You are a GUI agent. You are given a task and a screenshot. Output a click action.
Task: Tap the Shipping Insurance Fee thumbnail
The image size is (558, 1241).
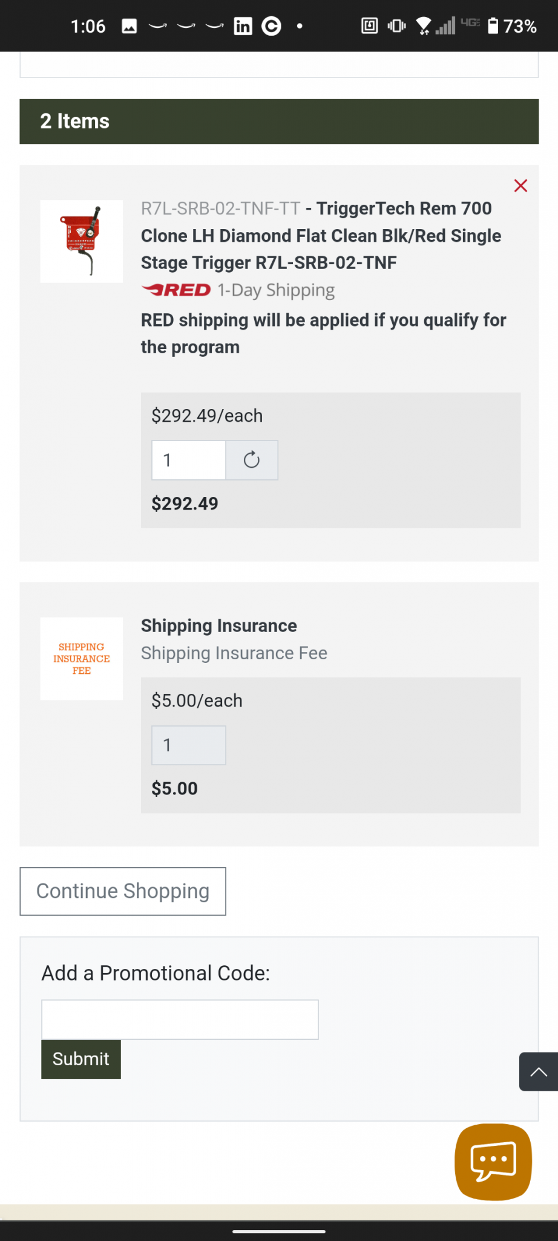(x=82, y=659)
